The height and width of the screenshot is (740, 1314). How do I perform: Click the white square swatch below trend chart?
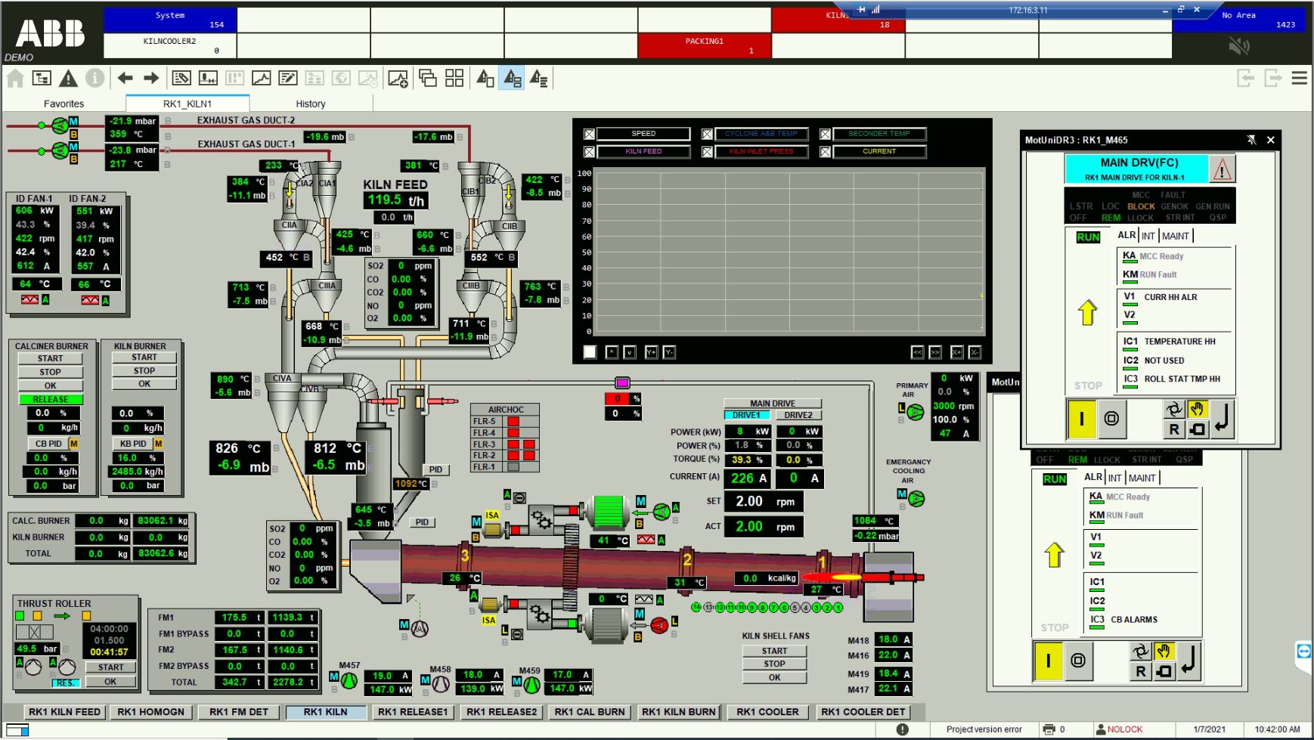(590, 352)
